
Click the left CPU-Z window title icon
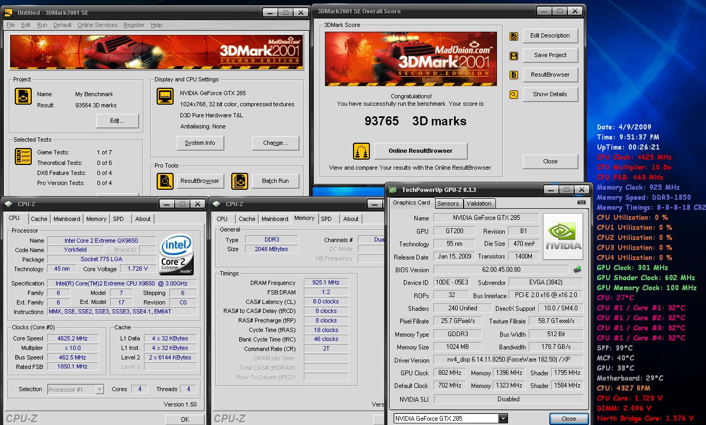click(9, 204)
